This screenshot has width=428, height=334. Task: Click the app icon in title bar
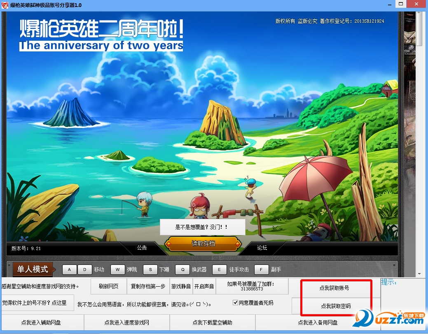pyautogui.click(x=5, y=5)
